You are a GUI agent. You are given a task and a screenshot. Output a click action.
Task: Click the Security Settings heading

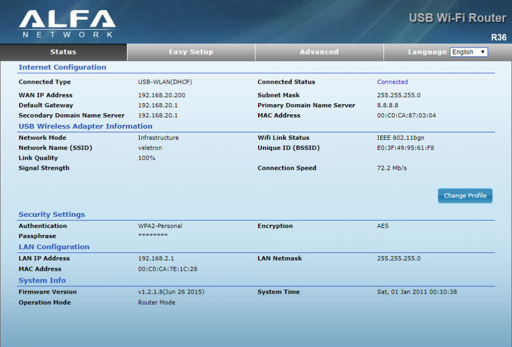52,215
